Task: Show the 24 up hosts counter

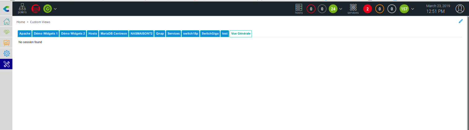Action: click(333, 9)
